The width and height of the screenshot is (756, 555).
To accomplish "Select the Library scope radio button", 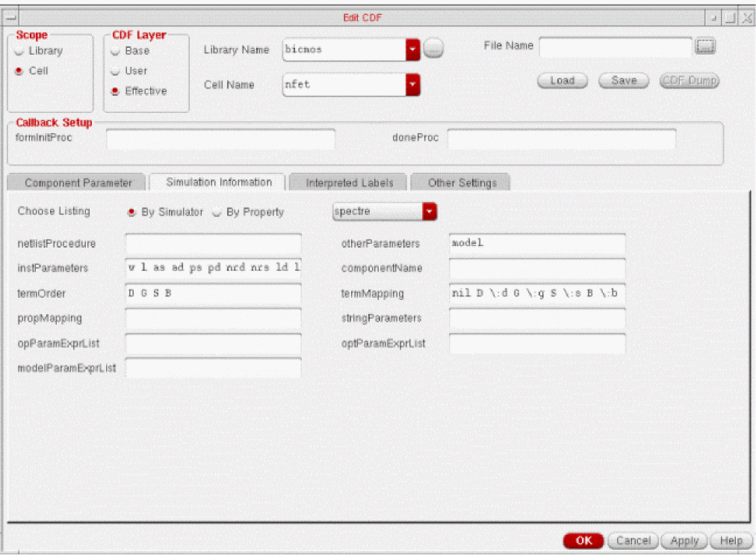I will [x=19, y=51].
